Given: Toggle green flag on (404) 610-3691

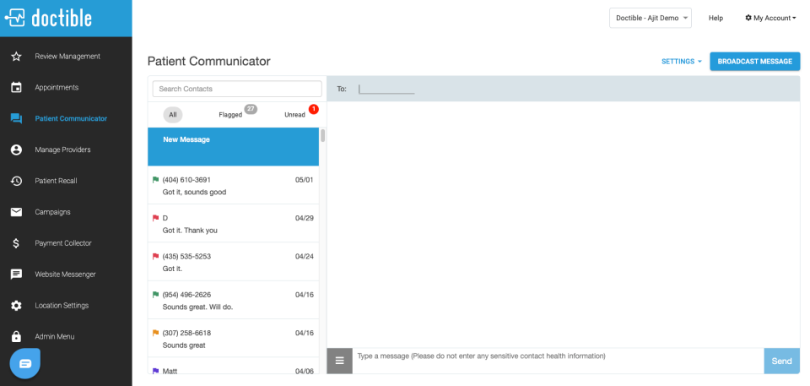Looking at the screenshot, I should [x=155, y=180].
